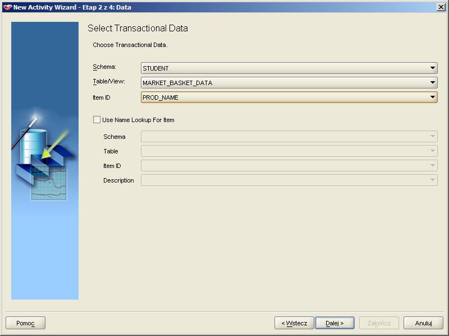This screenshot has height=336, width=449.
Task: Click the disabled lookup Schema dropdown
Action: click(289, 136)
